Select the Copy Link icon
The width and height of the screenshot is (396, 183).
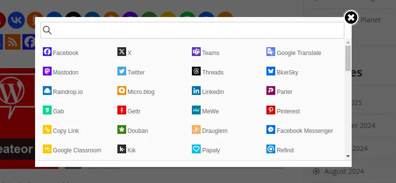47,129
